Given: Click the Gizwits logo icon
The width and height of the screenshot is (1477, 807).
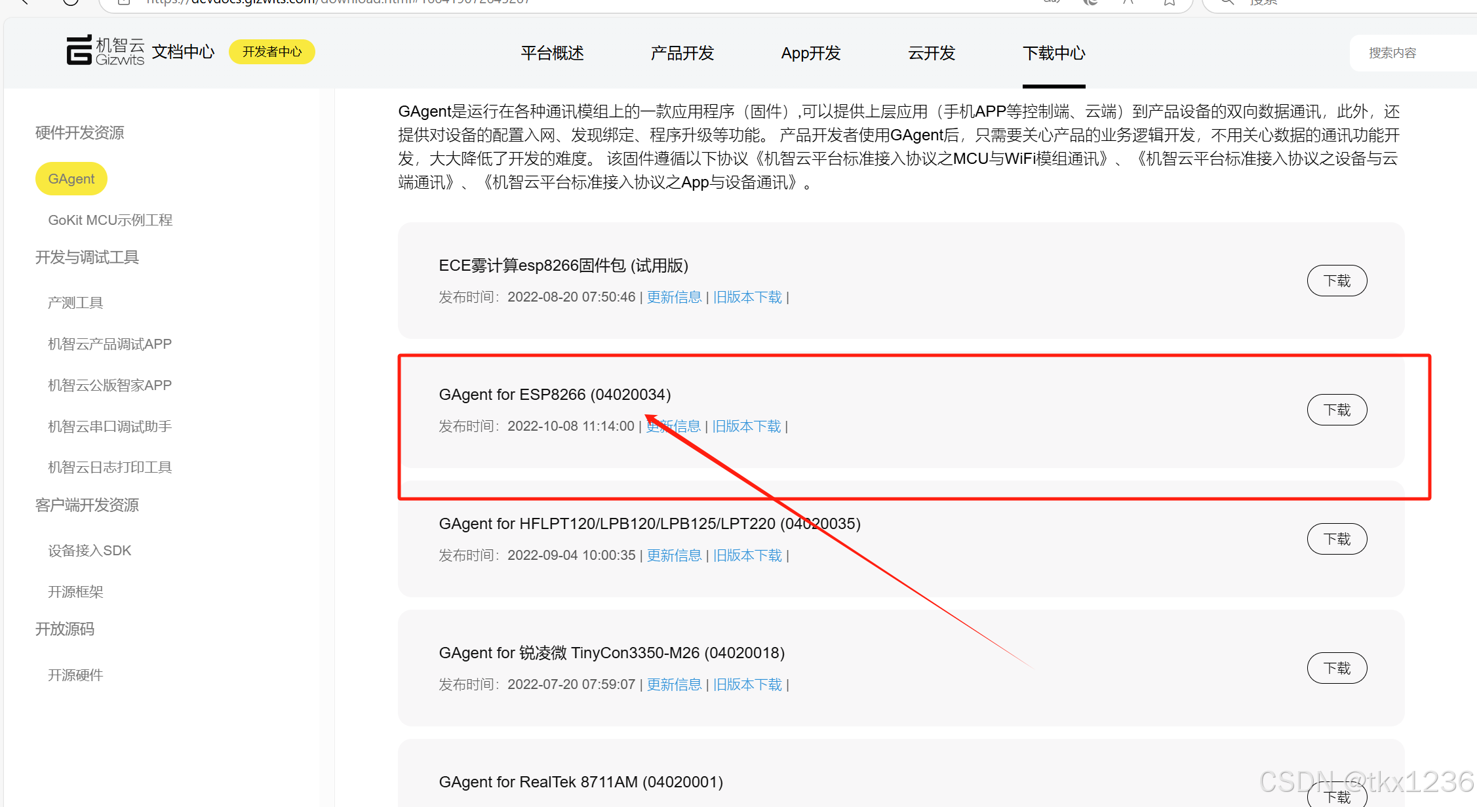Looking at the screenshot, I should [79, 50].
